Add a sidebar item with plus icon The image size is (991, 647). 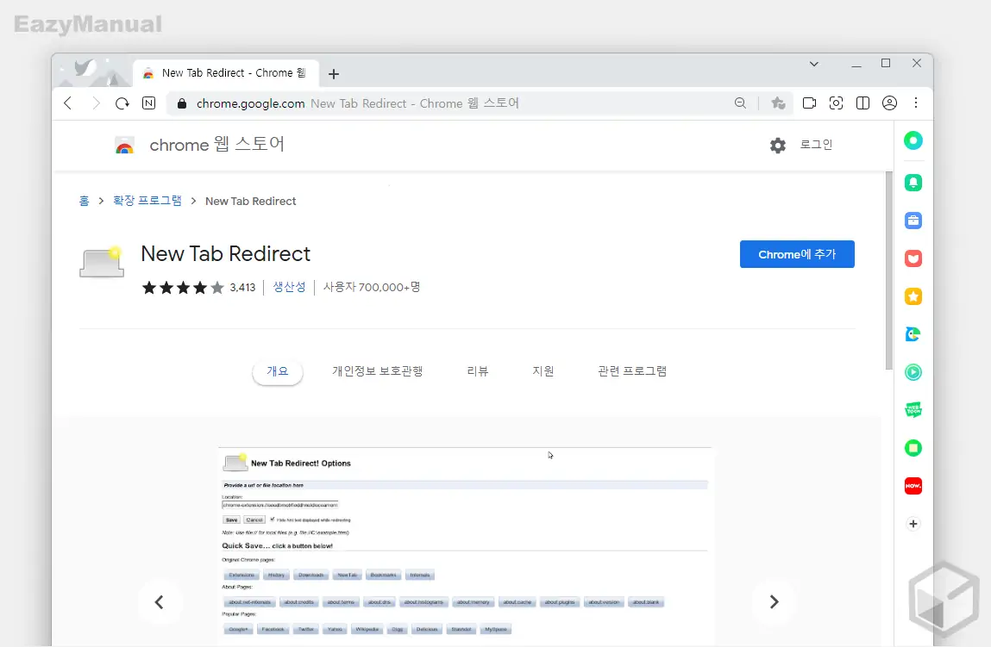(x=913, y=524)
